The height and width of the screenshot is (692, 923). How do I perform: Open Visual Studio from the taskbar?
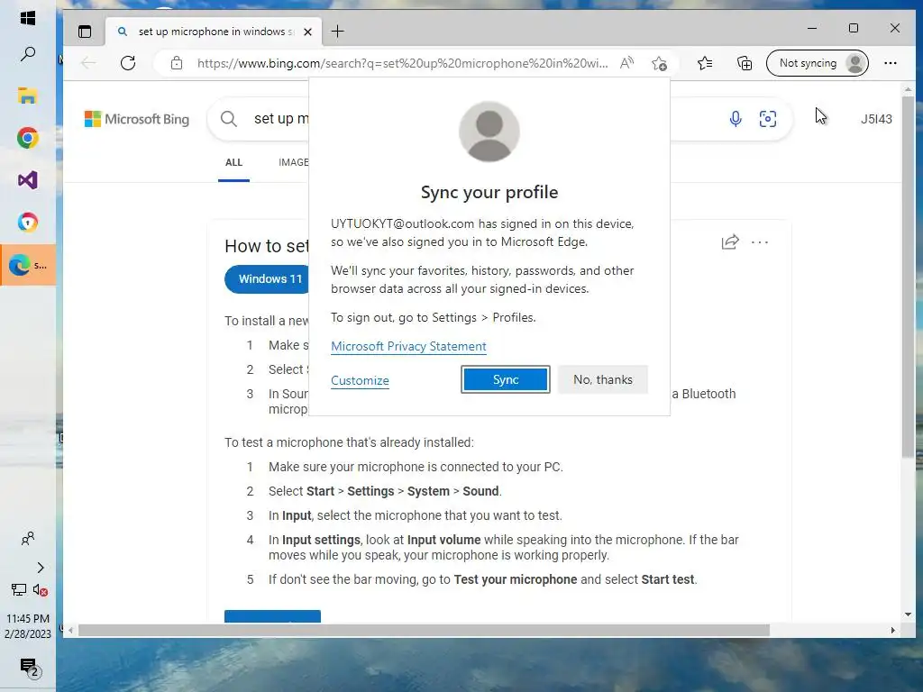(x=28, y=180)
